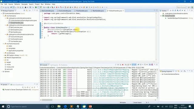Minimize the Package Explorer view
The image size is (194, 109).
(x=35, y=11)
